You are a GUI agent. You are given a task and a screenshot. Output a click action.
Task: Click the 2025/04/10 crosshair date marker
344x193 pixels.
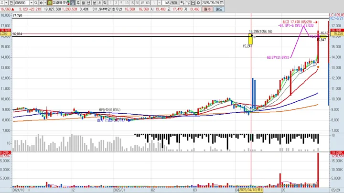point(250,190)
